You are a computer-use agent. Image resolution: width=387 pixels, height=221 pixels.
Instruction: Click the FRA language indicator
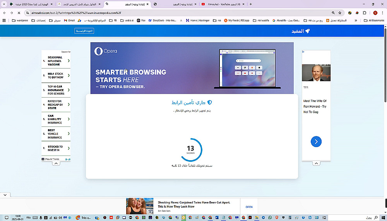[28, 218]
